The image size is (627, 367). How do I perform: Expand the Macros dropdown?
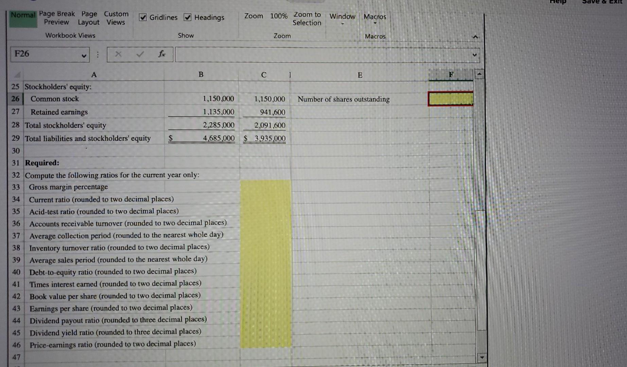click(x=375, y=19)
